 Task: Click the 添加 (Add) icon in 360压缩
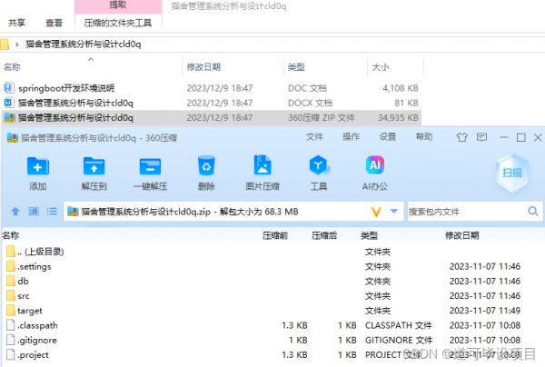click(x=38, y=165)
